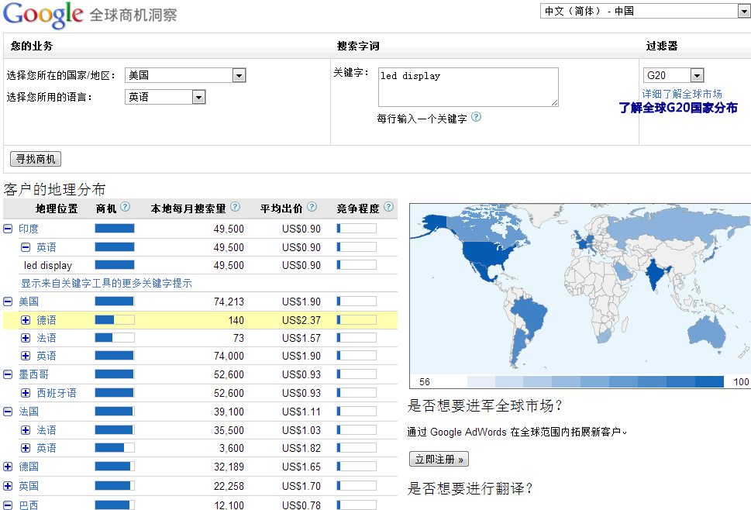The width and height of the screenshot is (751, 510).
Task: Click the 地理位置 column header
Action: tap(57, 208)
